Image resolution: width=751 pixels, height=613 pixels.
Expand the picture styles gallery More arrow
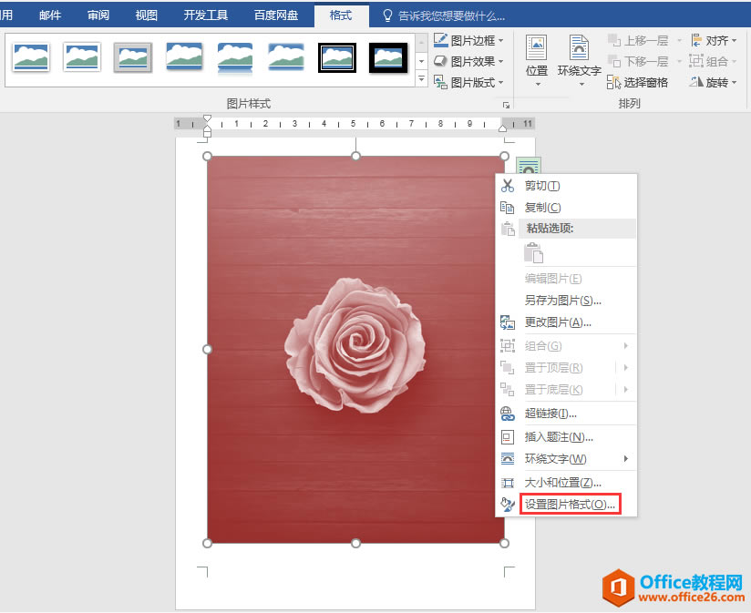421,78
